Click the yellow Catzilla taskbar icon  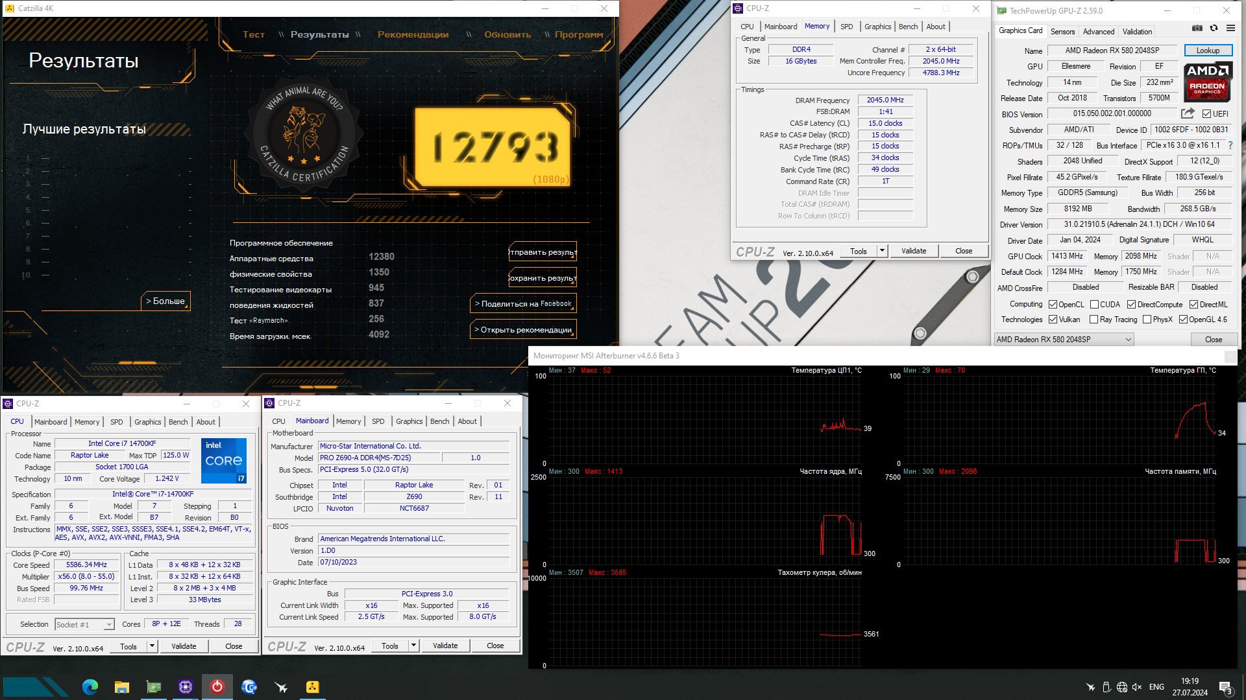pyautogui.click(x=313, y=686)
